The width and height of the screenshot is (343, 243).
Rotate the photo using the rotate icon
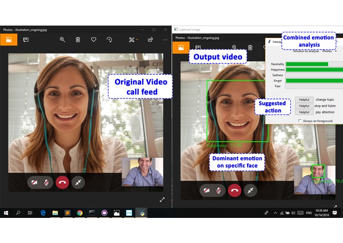[x=109, y=39]
